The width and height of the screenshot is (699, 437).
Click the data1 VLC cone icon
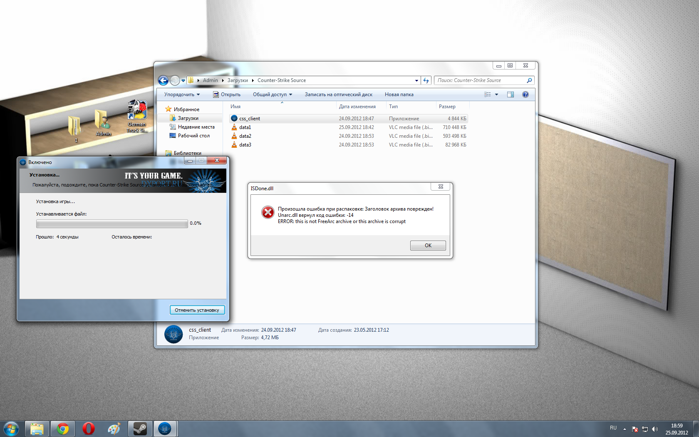click(x=234, y=127)
